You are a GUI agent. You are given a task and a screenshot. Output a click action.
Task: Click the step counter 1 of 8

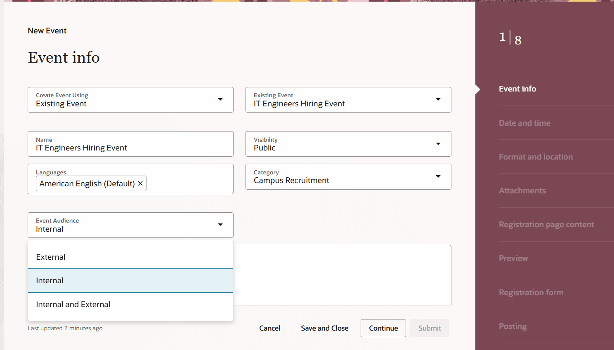pos(510,38)
